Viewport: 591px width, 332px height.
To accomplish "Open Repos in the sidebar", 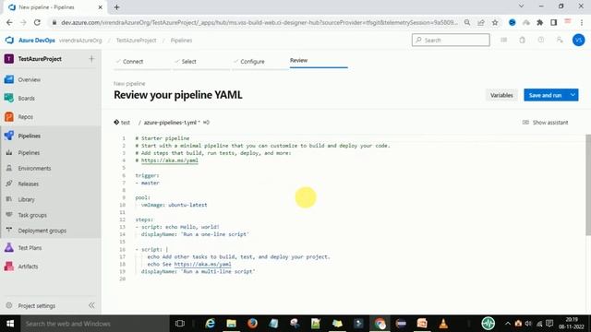I will point(25,117).
